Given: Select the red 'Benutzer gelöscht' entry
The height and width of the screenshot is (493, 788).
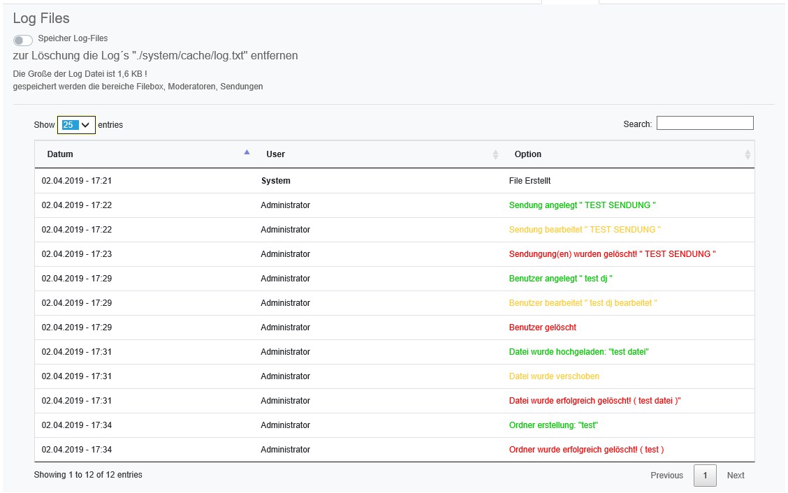Looking at the screenshot, I should point(542,328).
